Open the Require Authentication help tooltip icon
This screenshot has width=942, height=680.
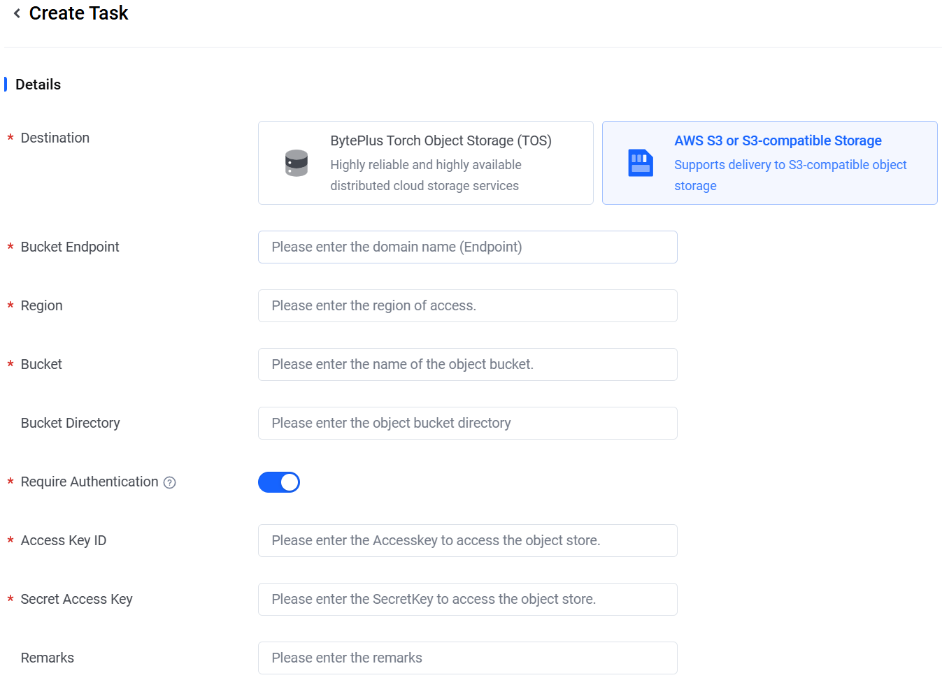click(169, 482)
